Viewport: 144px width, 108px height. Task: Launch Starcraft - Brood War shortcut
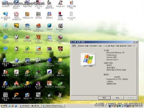point(38,73)
